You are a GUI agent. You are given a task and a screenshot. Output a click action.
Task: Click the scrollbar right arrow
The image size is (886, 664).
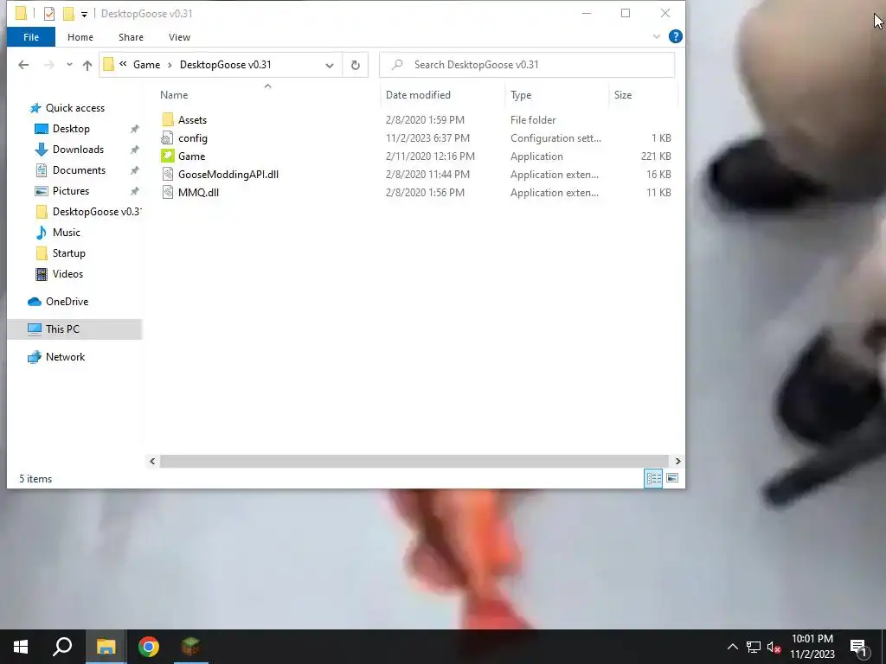click(x=677, y=462)
